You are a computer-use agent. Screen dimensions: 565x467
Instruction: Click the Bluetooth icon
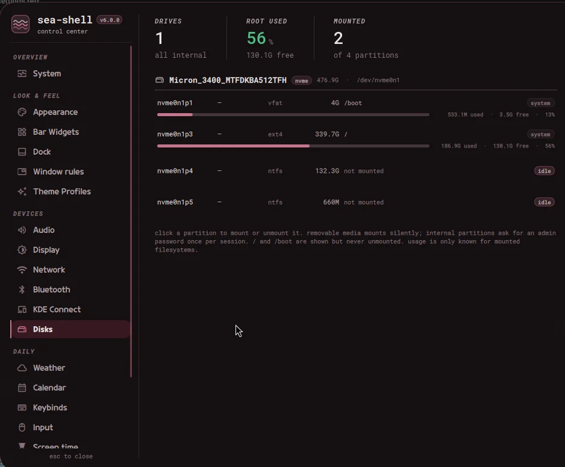pyautogui.click(x=22, y=289)
